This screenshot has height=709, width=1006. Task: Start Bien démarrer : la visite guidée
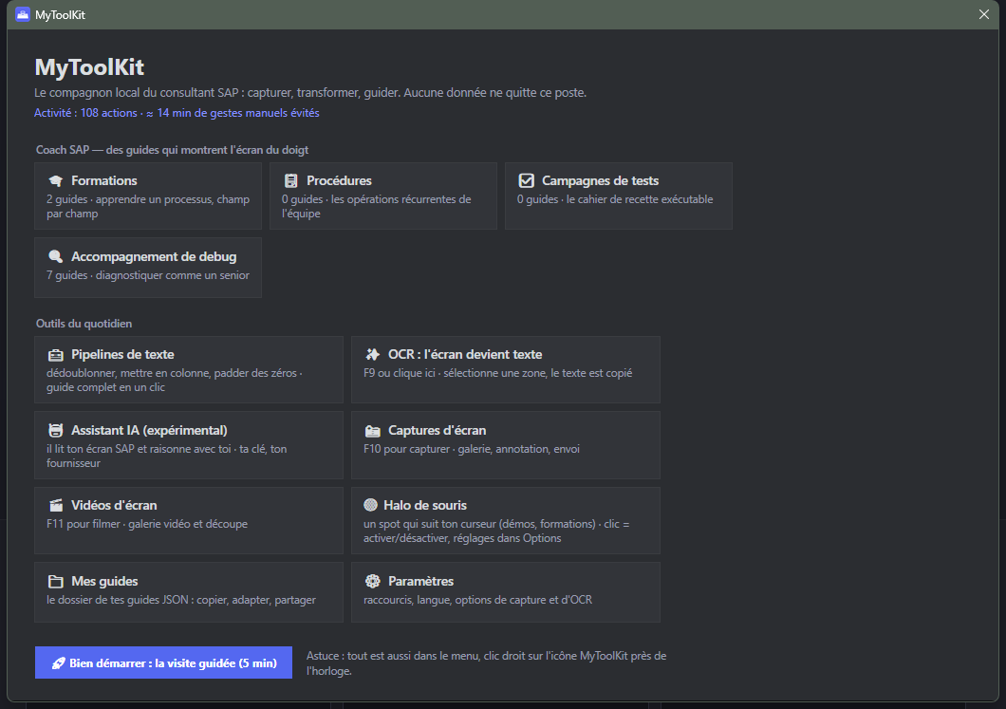click(163, 662)
